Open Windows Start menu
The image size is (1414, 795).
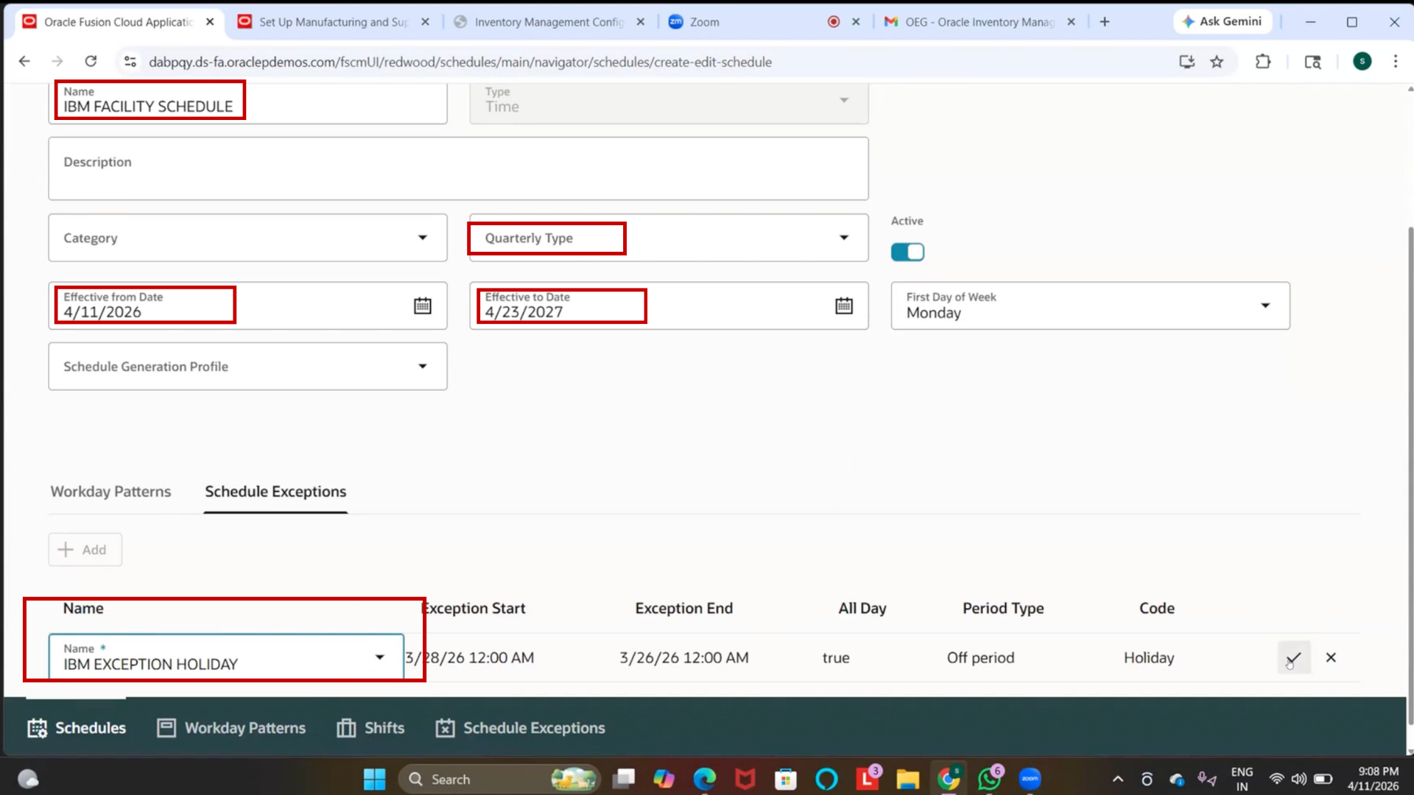pos(374,779)
